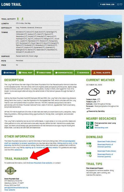Open the Geocaching.com link
The width and height of the screenshot is (124, 192).
(x=101, y=127)
